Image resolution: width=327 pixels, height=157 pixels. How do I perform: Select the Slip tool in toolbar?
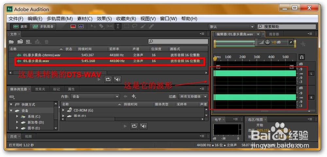pyautogui.click(x=110, y=26)
